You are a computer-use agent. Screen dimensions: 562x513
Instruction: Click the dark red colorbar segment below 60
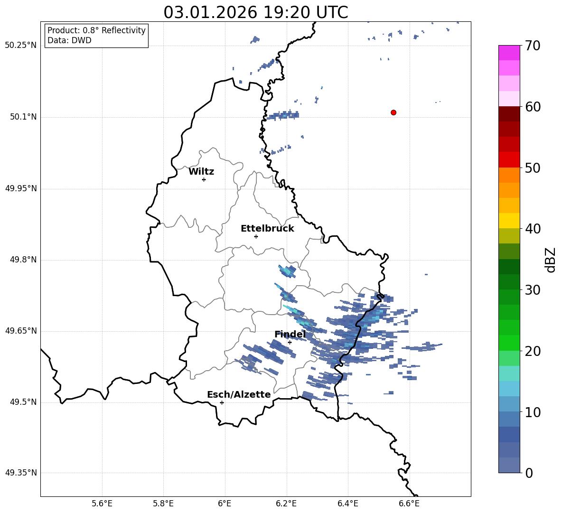coord(509,114)
